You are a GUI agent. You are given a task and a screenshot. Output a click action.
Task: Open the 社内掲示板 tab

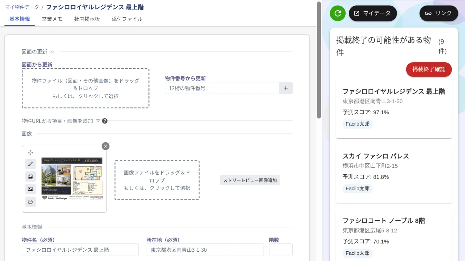point(87,19)
